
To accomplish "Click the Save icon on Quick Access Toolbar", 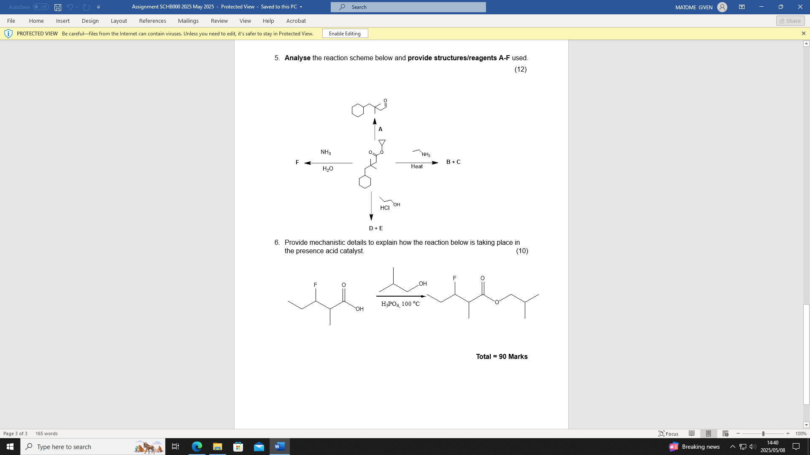I will pyautogui.click(x=57, y=7).
